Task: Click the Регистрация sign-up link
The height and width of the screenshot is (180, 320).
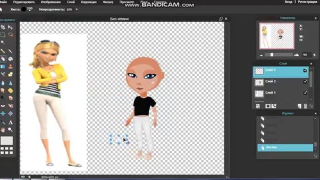Action: 307,2
